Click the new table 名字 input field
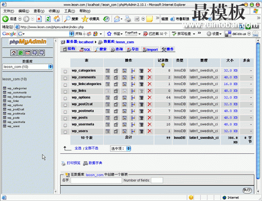This screenshot has height=201, width=262. click(x=96, y=180)
